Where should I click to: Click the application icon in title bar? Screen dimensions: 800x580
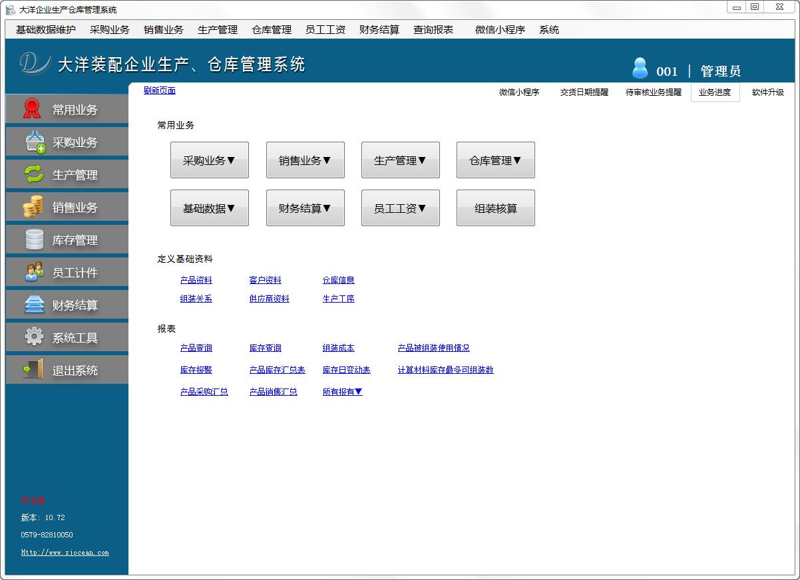coord(10,9)
